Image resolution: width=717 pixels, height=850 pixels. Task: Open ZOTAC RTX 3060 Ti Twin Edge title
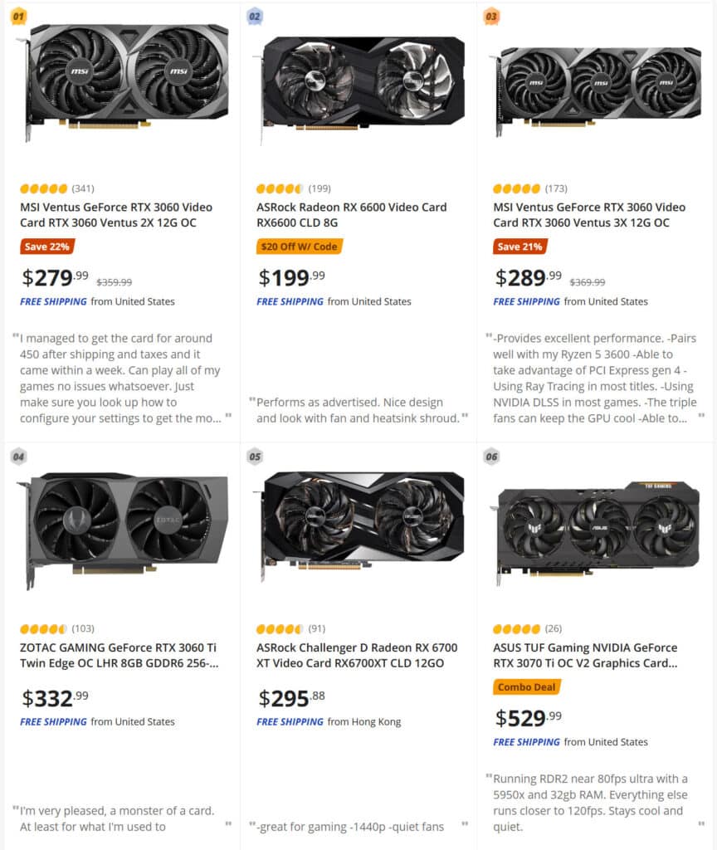point(119,655)
